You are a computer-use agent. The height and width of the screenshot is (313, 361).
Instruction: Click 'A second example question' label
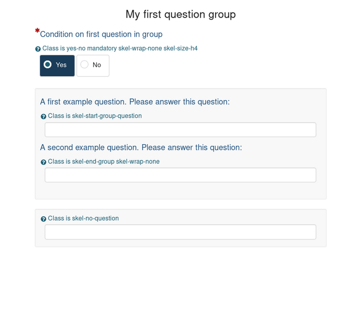click(141, 147)
